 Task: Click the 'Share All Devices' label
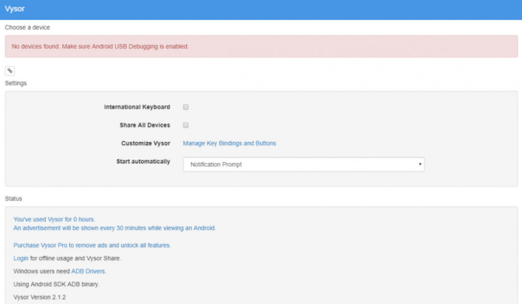pyautogui.click(x=145, y=125)
